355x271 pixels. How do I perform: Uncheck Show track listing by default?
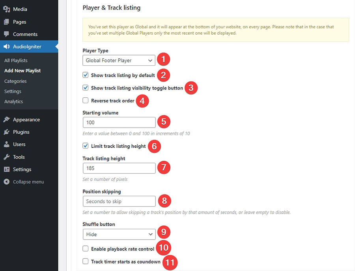85,75
